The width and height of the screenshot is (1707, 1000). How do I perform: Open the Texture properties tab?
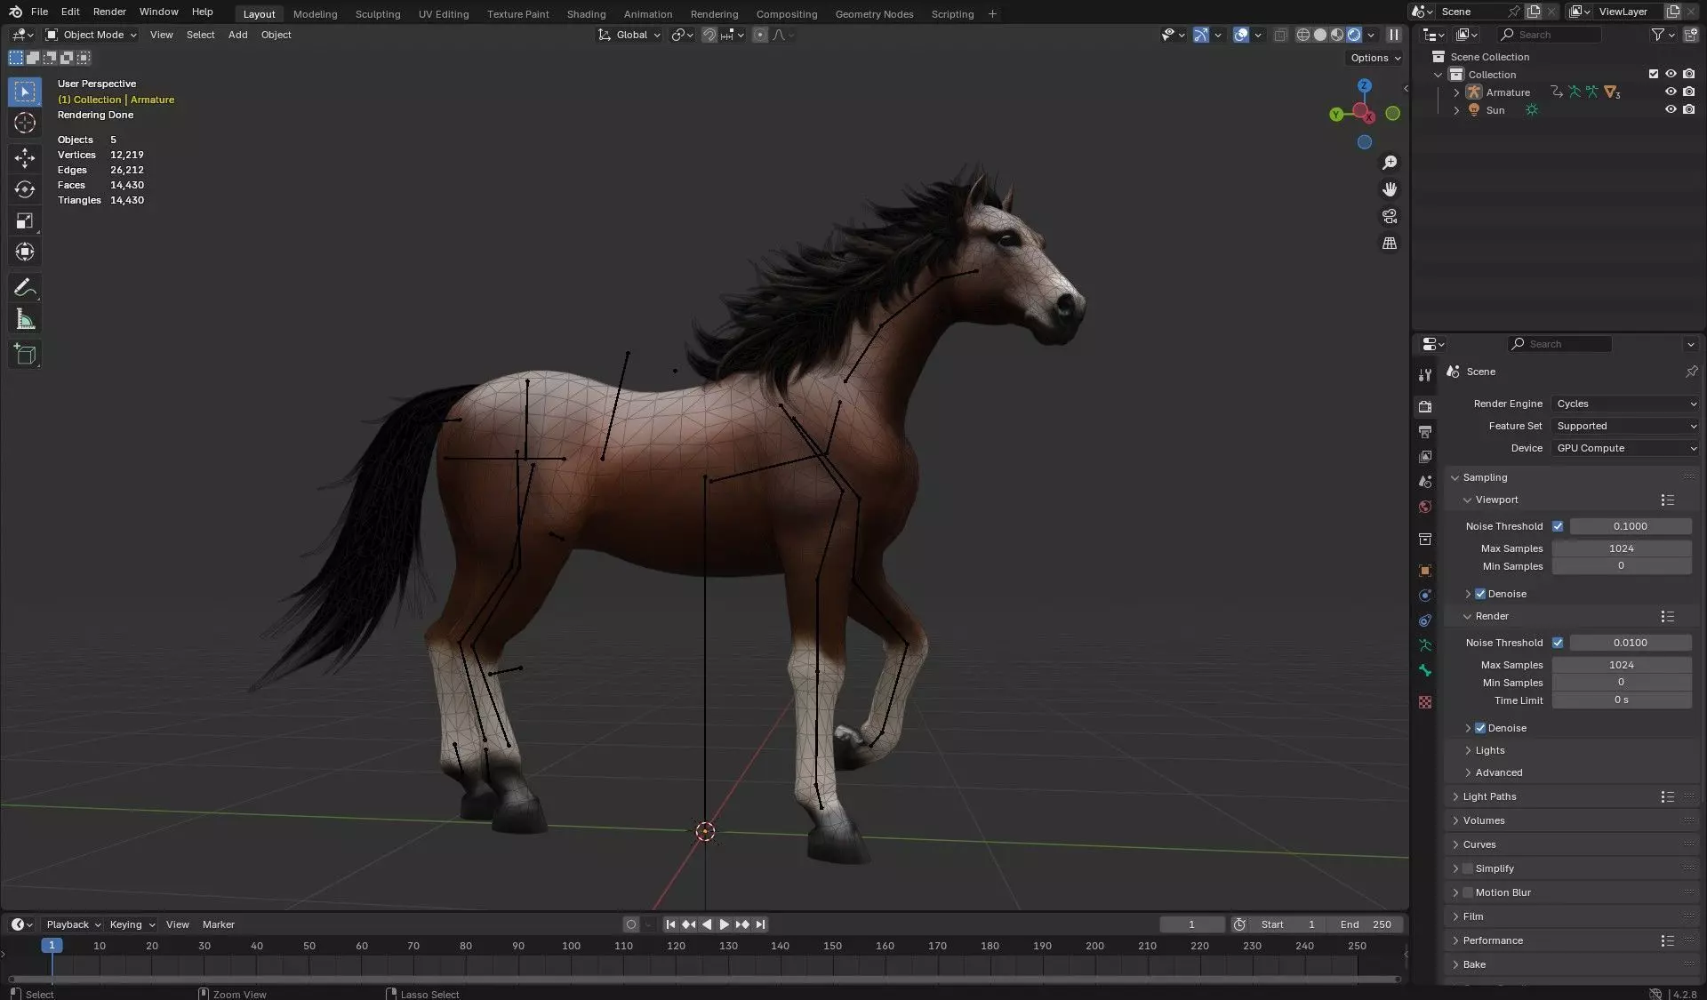click(1425, 702)
